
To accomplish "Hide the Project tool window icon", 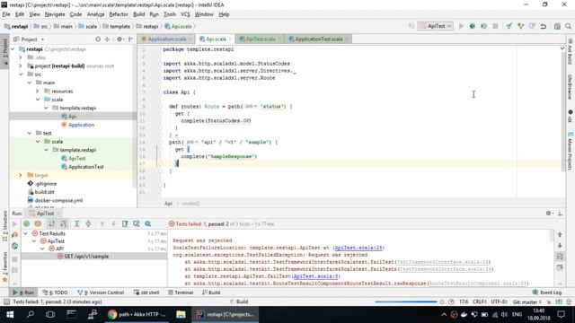I will point(131,39).
